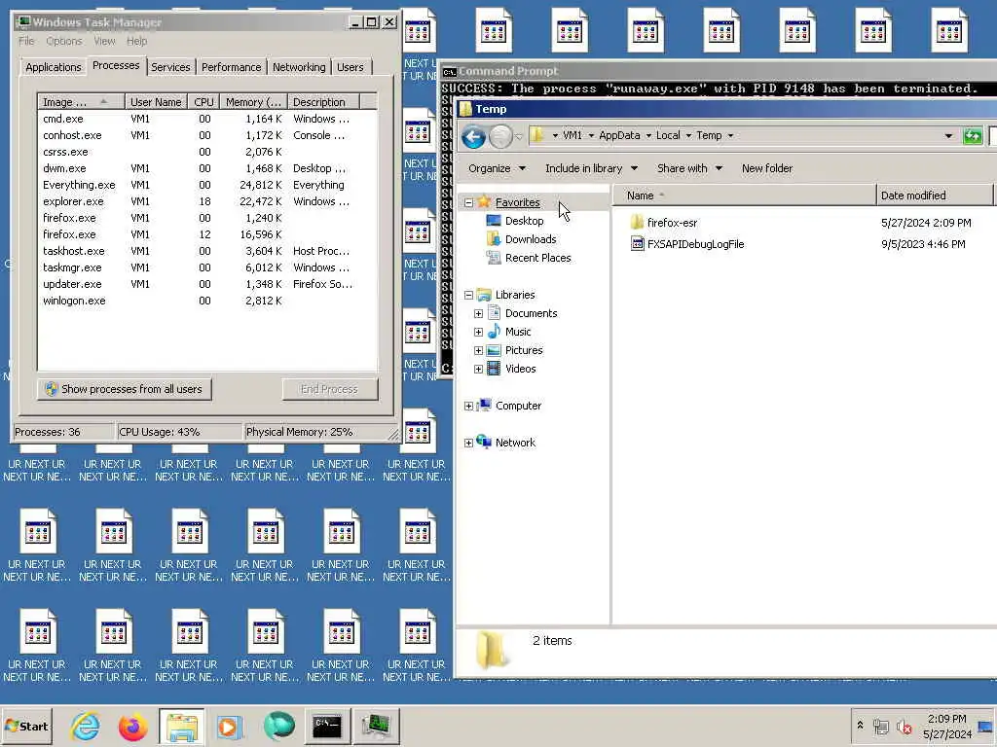
Task: Show hidden tray icons arrow
Action: pyautogui.click(x=860, y=726)
